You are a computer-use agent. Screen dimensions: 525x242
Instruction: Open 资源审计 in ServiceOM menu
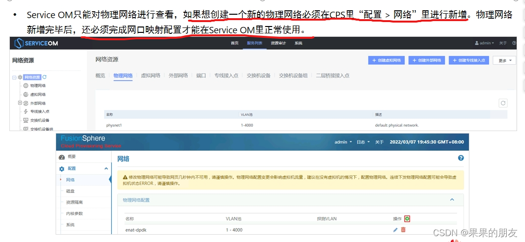pyautogui.click(x=278, y=43)
